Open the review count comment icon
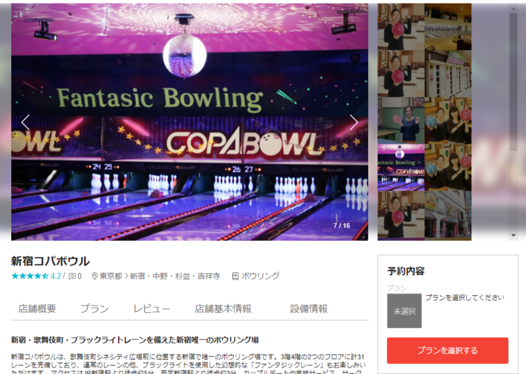Image resolution: width=526 pixels, height=374 pixels. click(72, 276)
